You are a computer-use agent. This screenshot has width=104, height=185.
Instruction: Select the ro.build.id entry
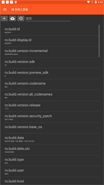point(52,30)
